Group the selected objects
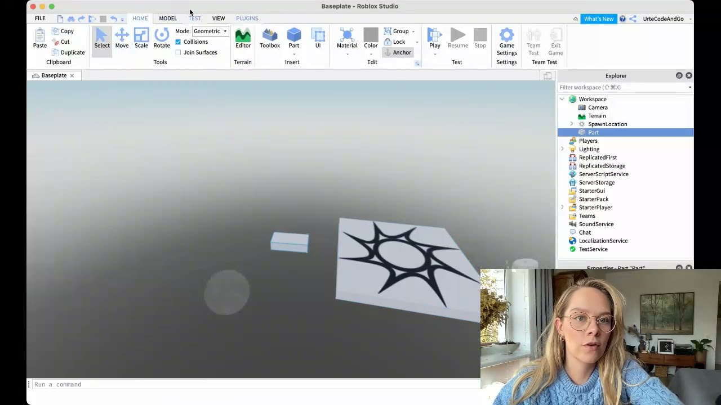The height and width of the screenshot is (405, 721). pyautogui.click(x=397, y=31)
